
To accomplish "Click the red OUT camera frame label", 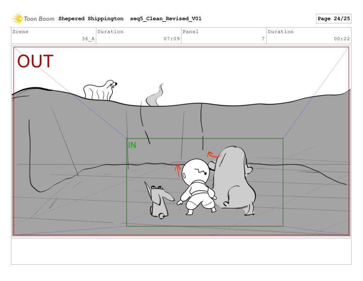I will [35, 61].
